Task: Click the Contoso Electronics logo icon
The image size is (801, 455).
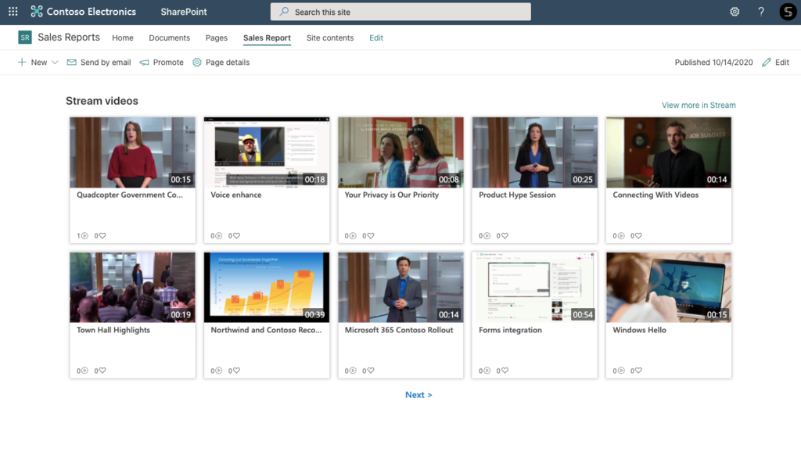Action: tap(36, 12)
